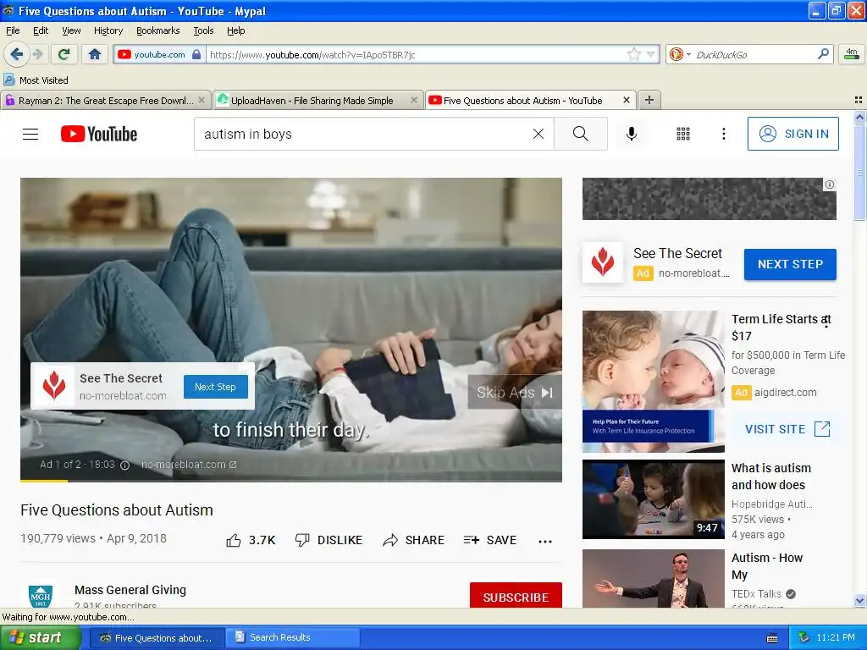
Task: Click the Windows start button
Action: point(41,637)
